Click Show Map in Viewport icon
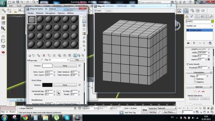The height and width of the screenshot is (121, 215). pos(70,55)
